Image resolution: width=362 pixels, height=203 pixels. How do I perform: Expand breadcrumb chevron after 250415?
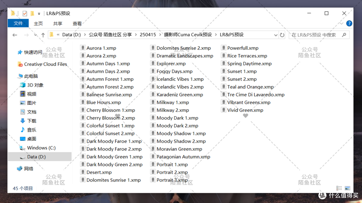point(160,35)
